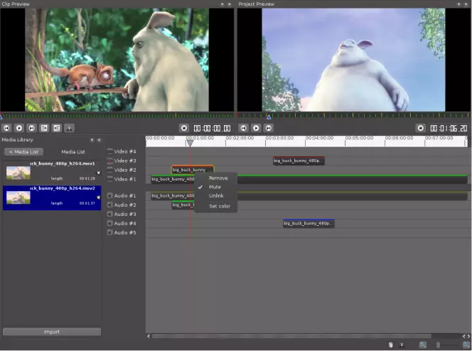
Task: Mute Audio #2 track speaker
Action: [x=110, y=205]
